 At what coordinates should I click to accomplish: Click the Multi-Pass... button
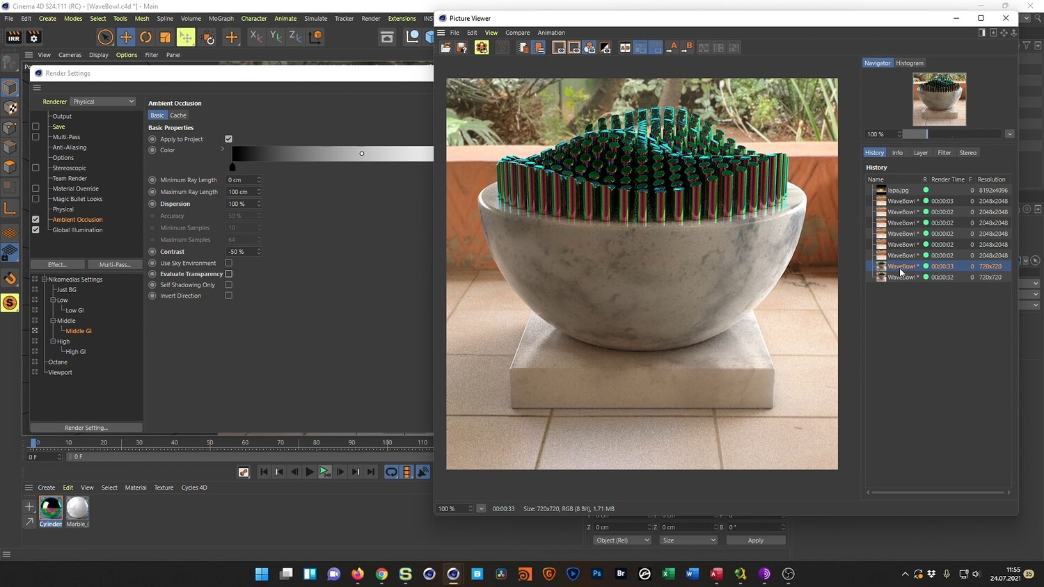click(115, 265)
